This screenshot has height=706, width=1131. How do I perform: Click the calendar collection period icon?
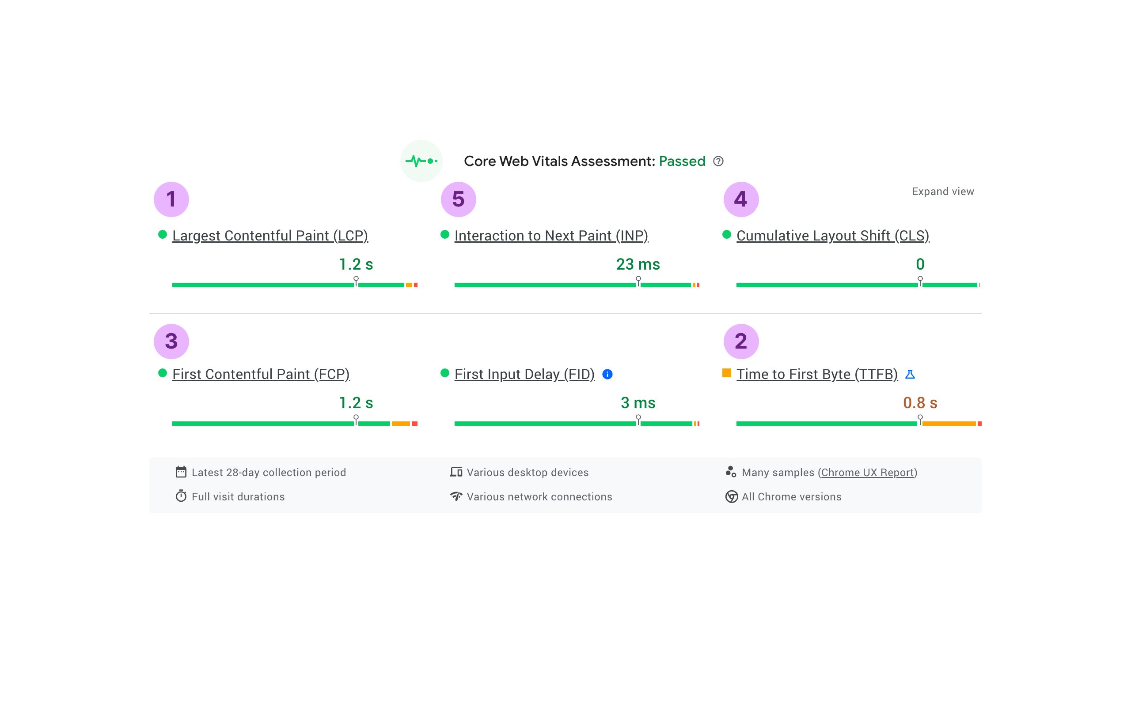[181, 472]
